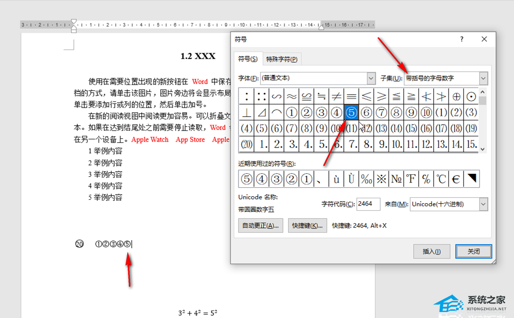Open the 来自 Unicode source dropdown
Viewport: 514px width, 318px height.
(x=483, y=204)
